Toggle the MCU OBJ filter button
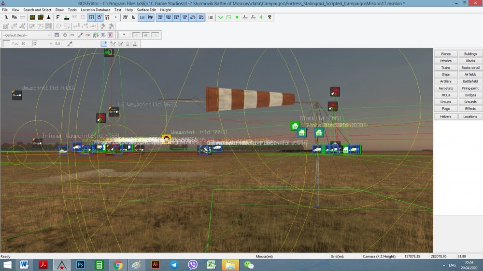The width and height of the screenshot is (483, 271). point(160,17)
